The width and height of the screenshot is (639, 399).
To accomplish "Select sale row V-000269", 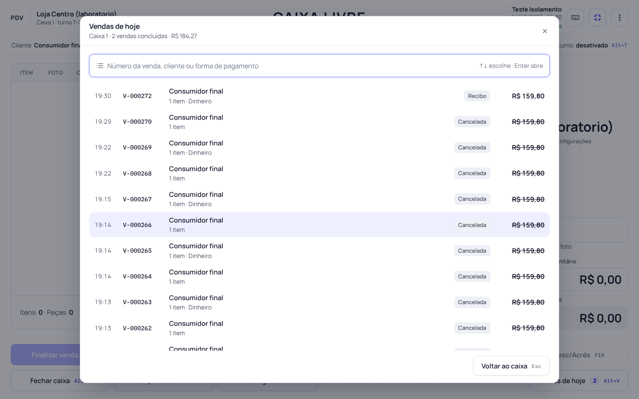I will pyautogui.click(x=319, y=148).
